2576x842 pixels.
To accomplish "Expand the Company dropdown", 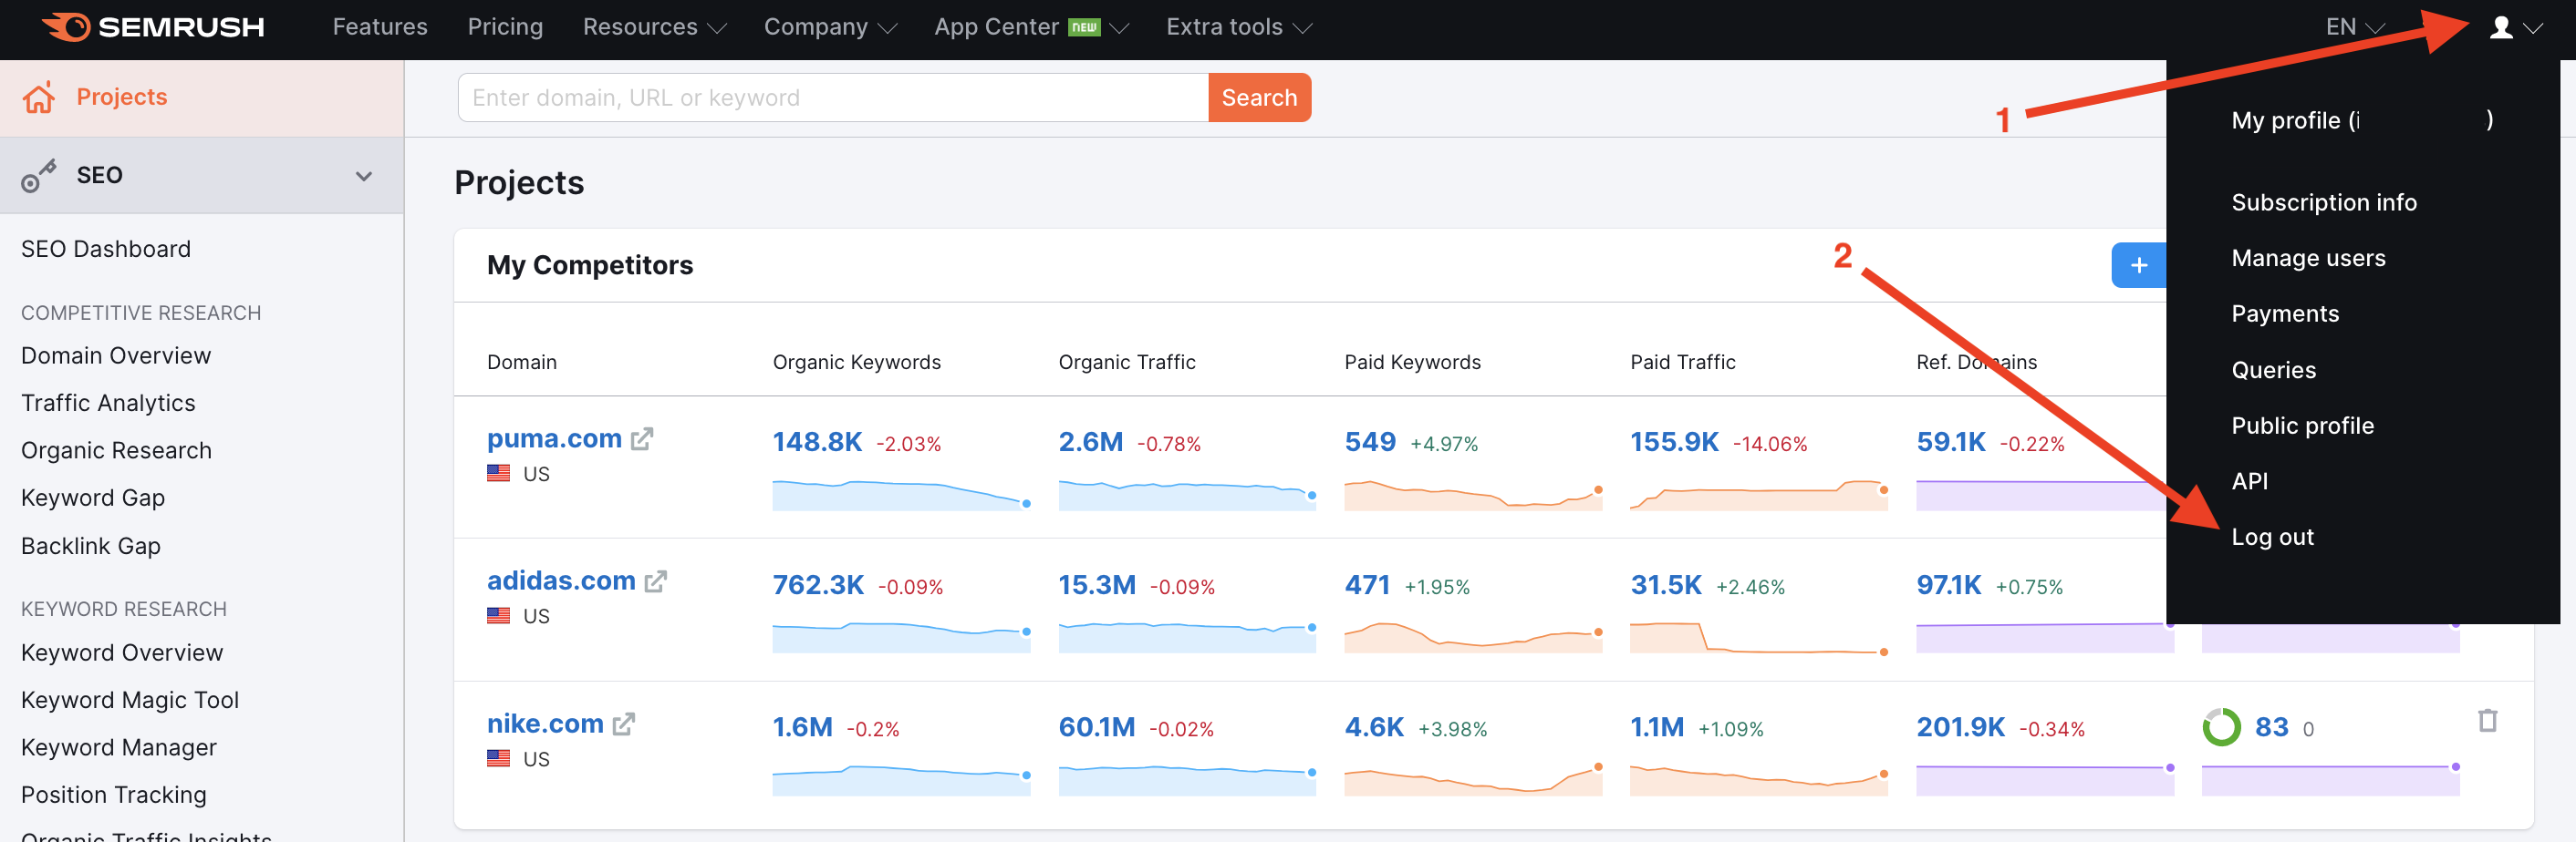I will pos(830,27).
